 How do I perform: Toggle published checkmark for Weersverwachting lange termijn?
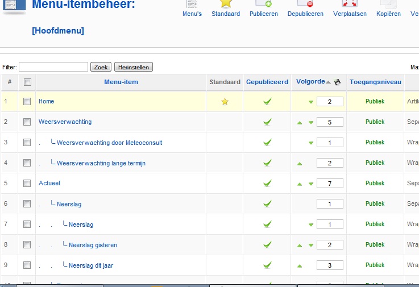coord(267,163)
